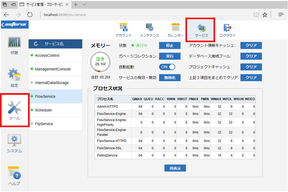Refresh the サービス名 service list
This screenshot has width=288, height=192.
tap(36, 44)
